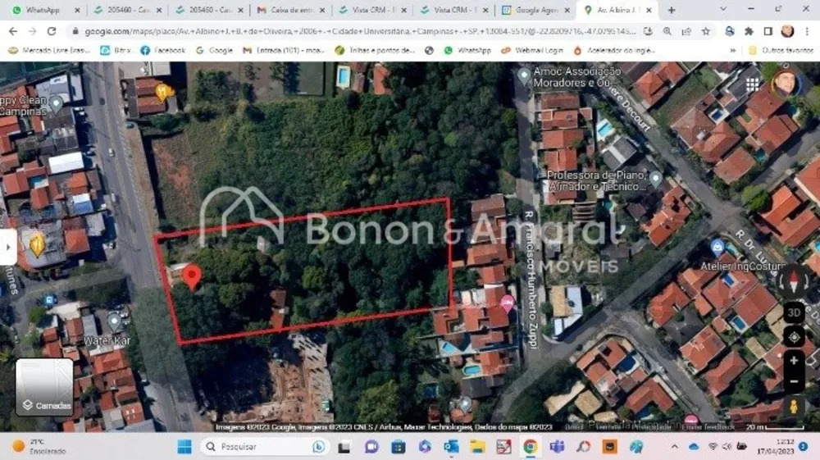Image resolution: width=820 pixels, height=460 pixels.
Task: Click the compass north indicator
Action: 793,281
